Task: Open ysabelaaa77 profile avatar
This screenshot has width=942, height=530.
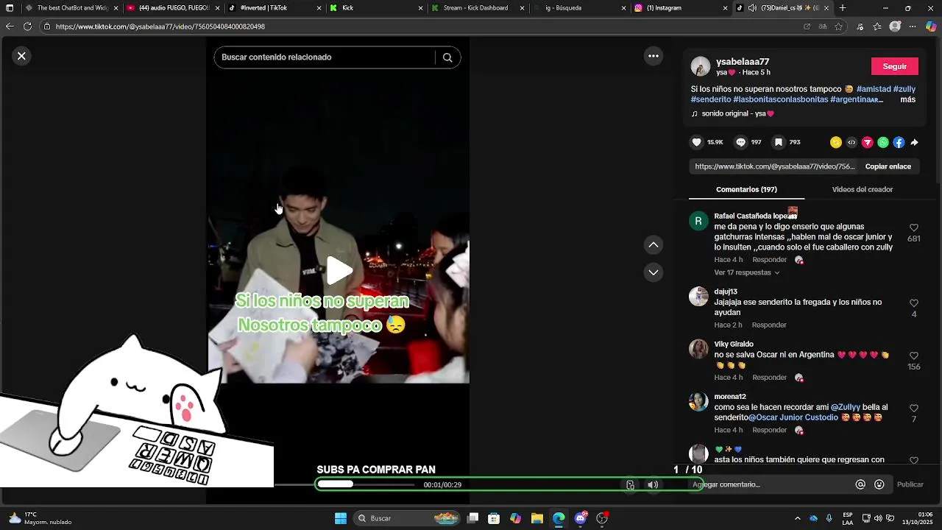Action: click(x=701, y=66)
